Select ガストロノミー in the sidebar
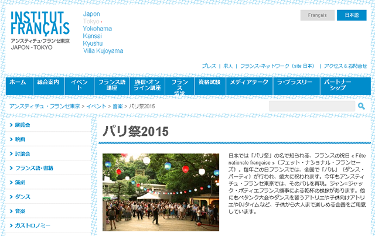375x236 pixels. click(x=33, y=225)
